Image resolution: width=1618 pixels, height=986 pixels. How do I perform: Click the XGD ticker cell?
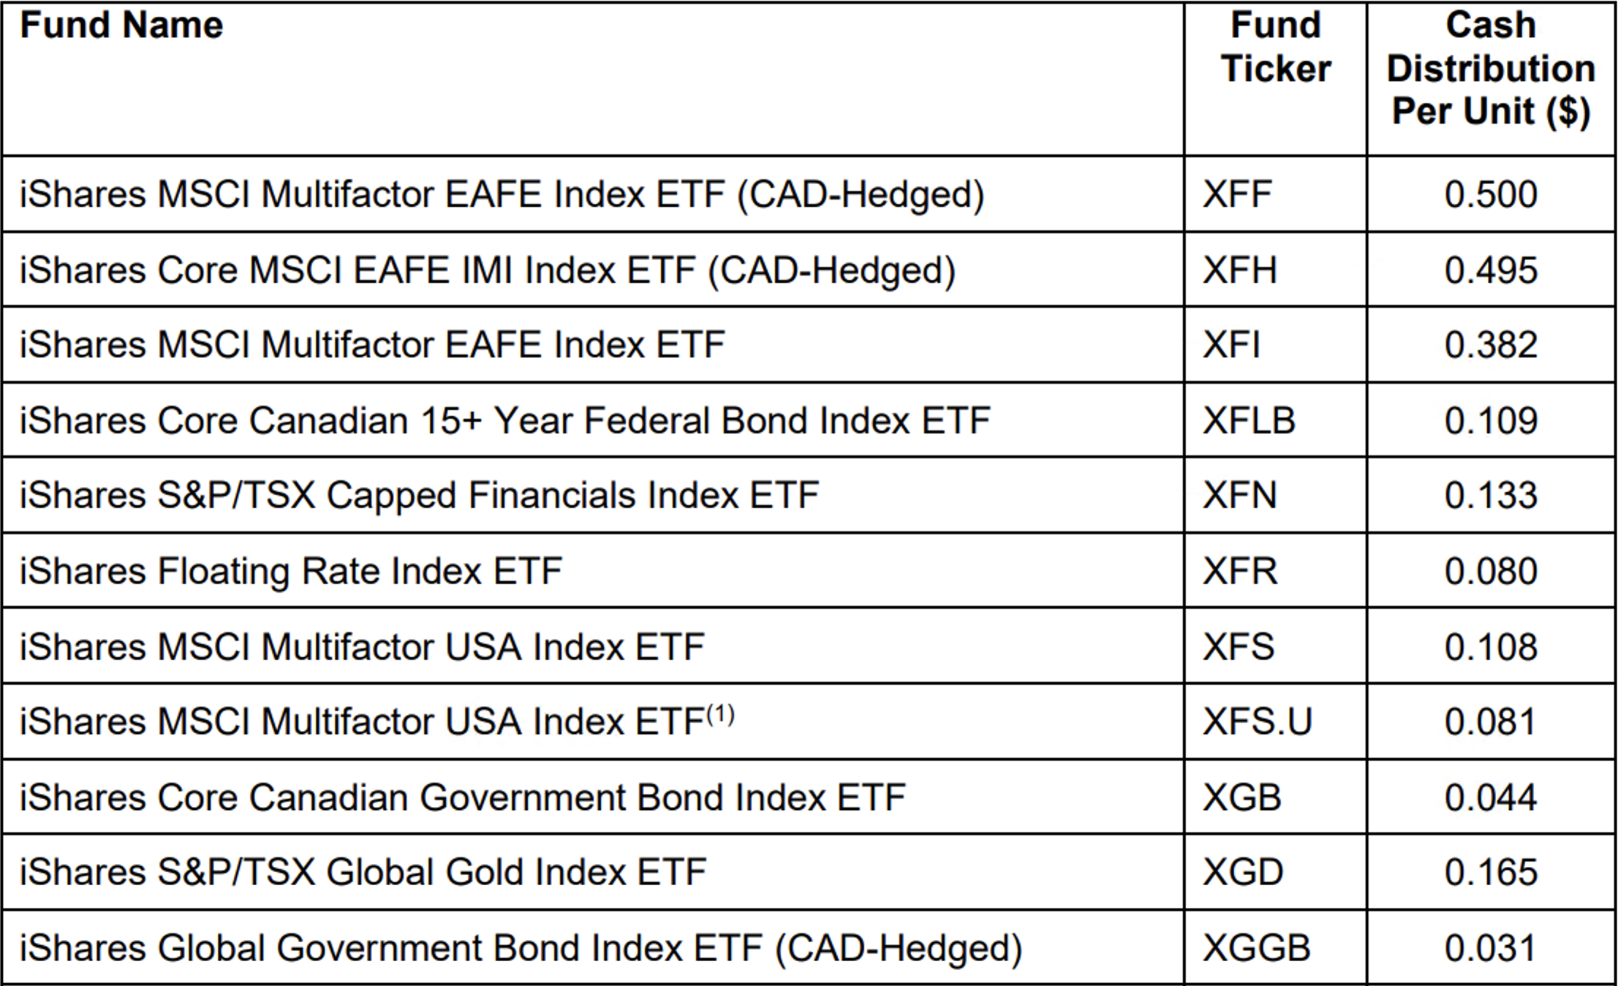(1243, 873)
